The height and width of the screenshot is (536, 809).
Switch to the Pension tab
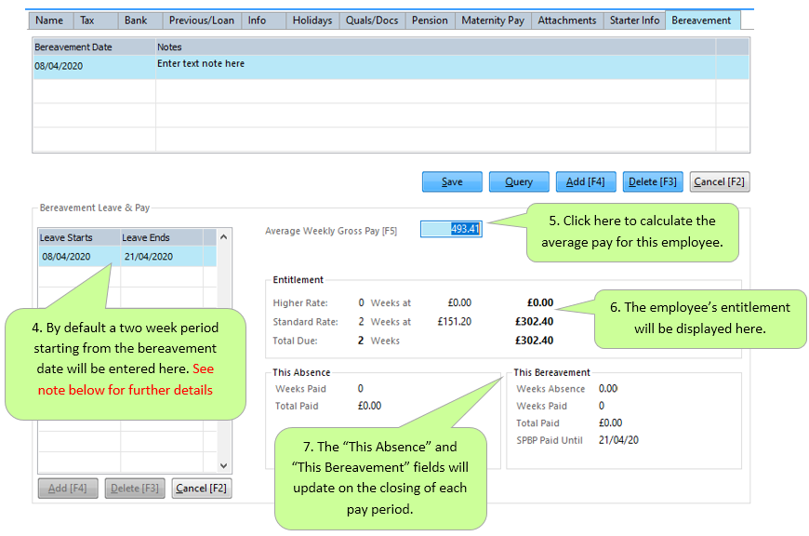tap(430, 20)
